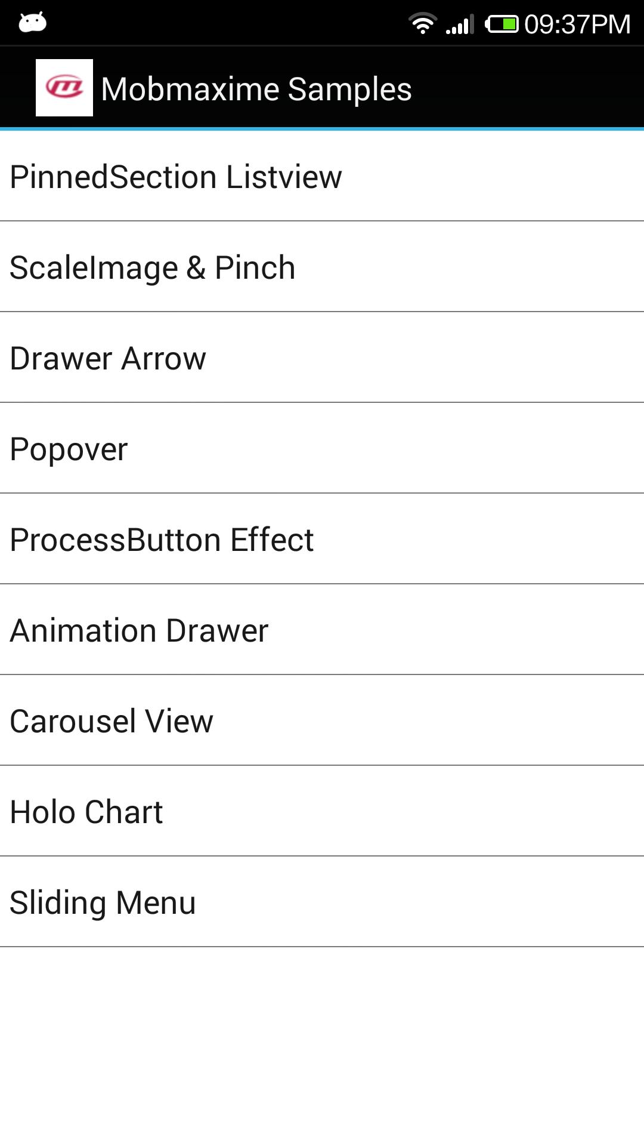Open the Drawer Arrow sample
Screen dimensions: 644x1146
pyautogui.click(x=107, y=358)
